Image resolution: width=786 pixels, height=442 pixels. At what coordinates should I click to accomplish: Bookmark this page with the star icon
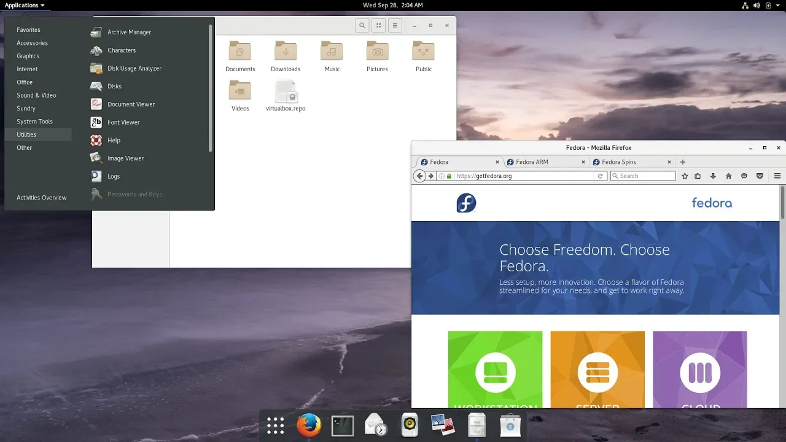point(685,176)
